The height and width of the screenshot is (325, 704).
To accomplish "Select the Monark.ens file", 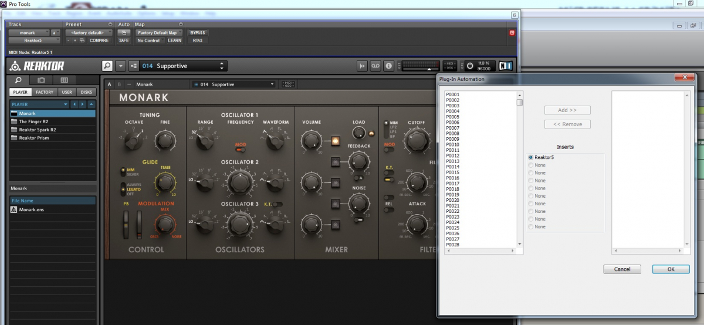I will [53, 209].
